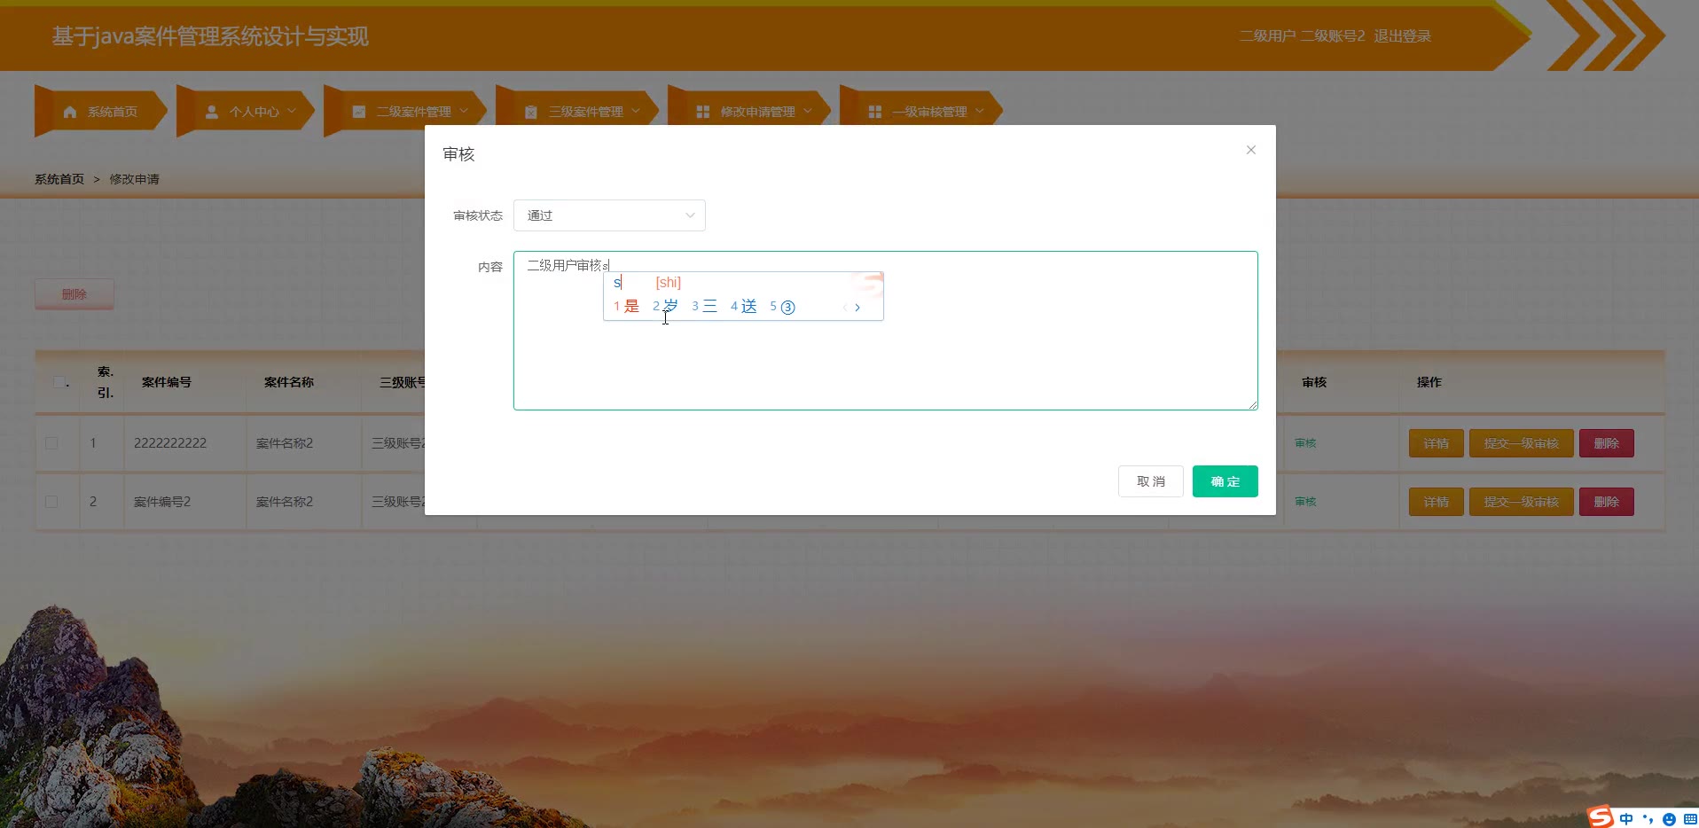The width and height of the screenshot is (1699, 828).
Task: Expand the 二级案件管理 menu chevron
Action: [464, 111]
